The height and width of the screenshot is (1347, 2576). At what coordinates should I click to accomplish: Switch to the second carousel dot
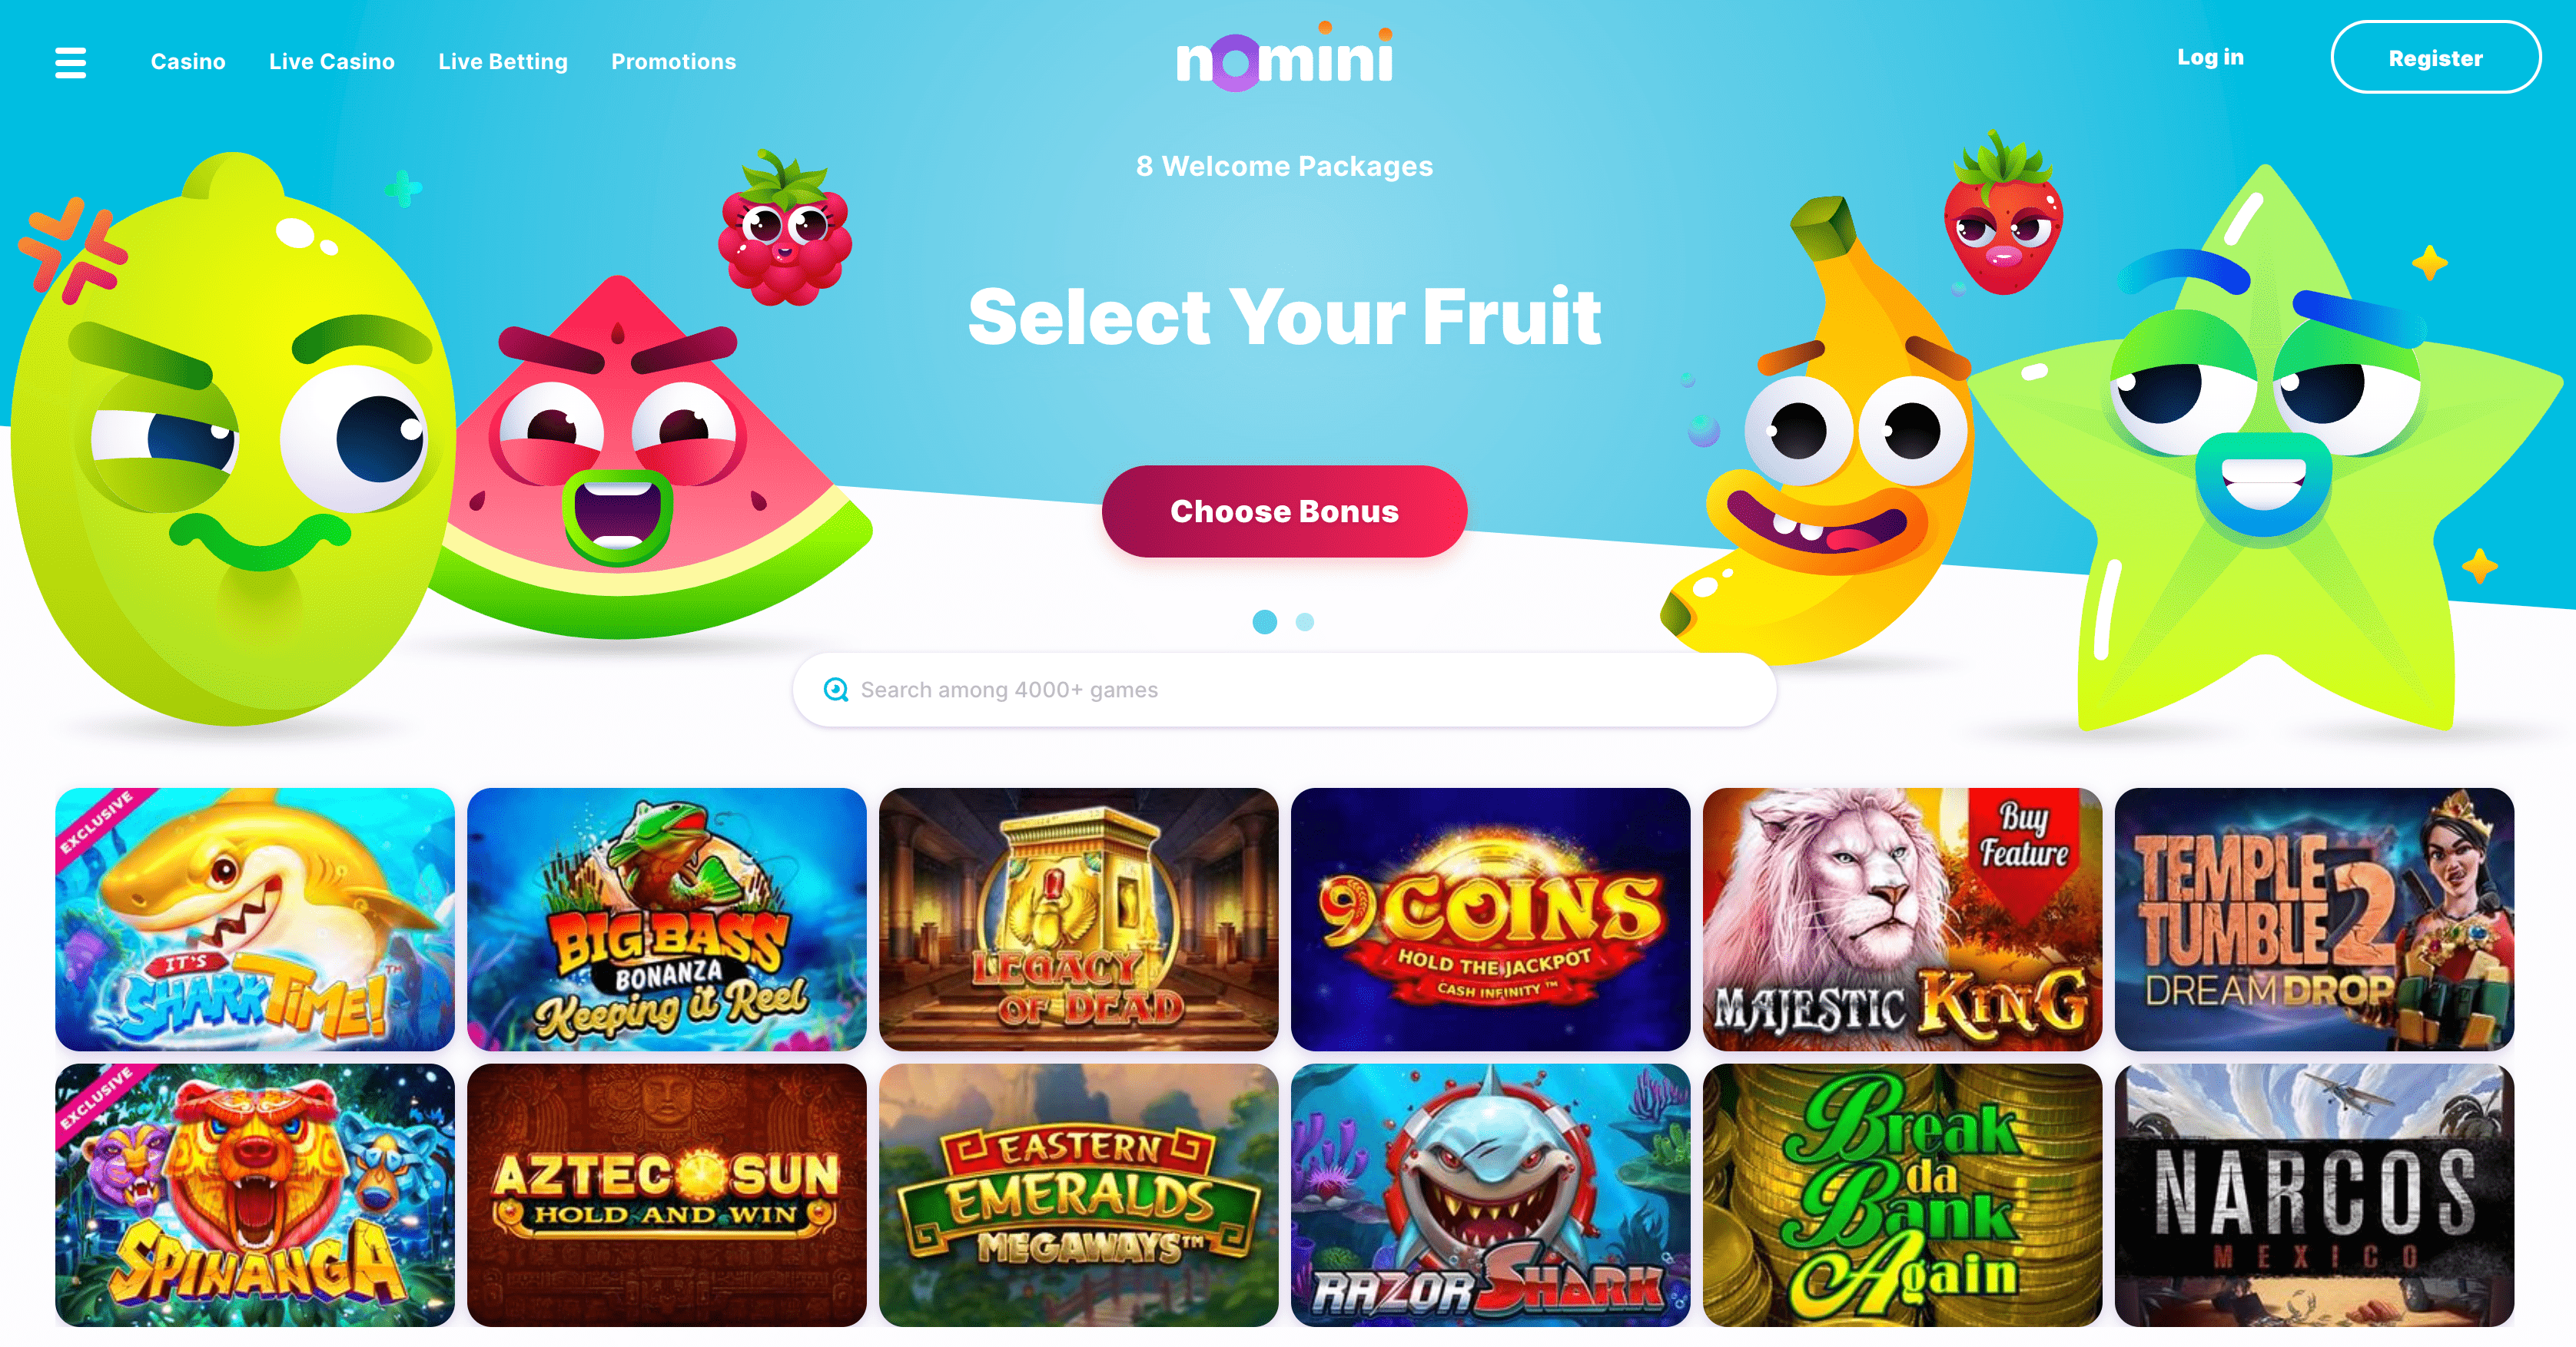(1305, 621)
